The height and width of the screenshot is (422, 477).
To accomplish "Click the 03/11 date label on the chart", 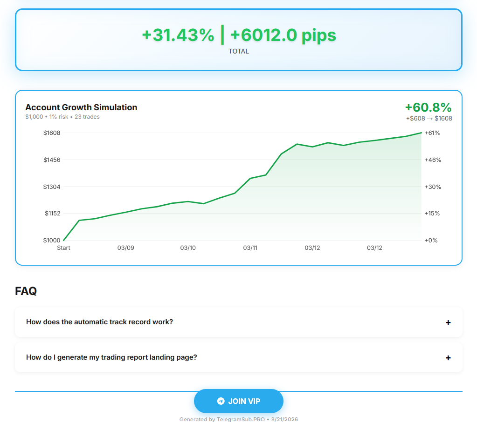I will [x=250, y=248].
